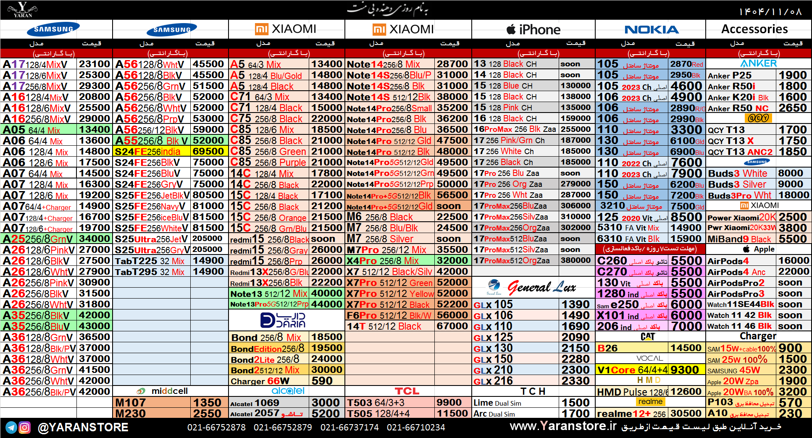Screen dimensions: 812x438
Task: Click the YARAN logo in the header
Action: 23,10
